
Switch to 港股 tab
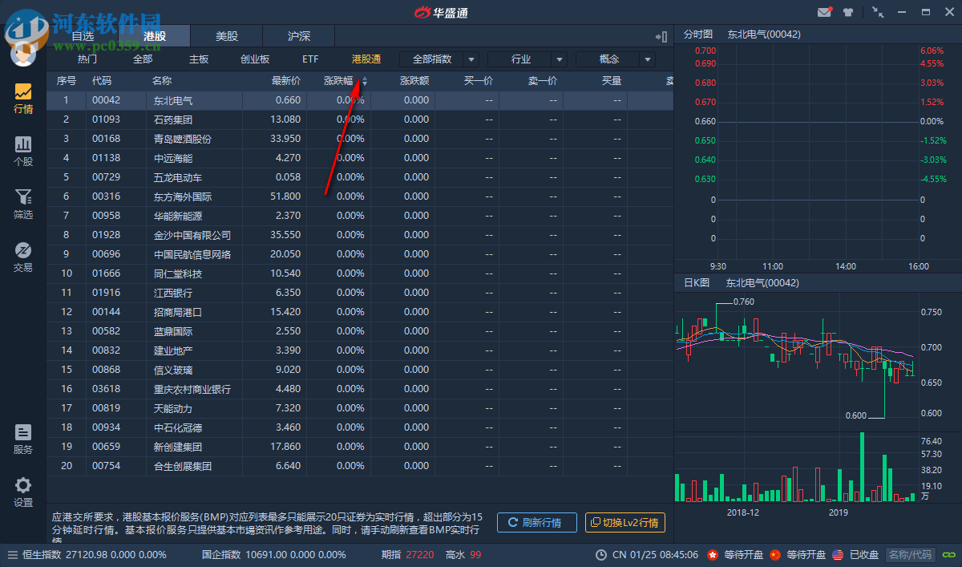[155, 36]
